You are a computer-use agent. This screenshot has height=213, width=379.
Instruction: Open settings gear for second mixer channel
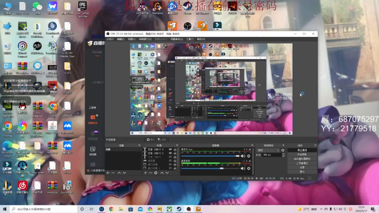pos(249,169)
